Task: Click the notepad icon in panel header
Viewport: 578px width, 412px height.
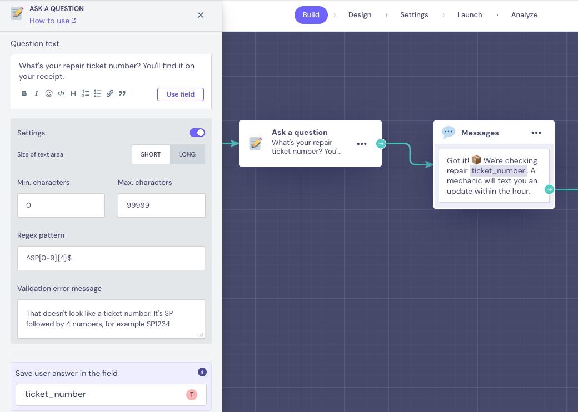Action: [x=17, y=14]
